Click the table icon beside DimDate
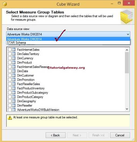The image size is (137, 142). (14, 71)
